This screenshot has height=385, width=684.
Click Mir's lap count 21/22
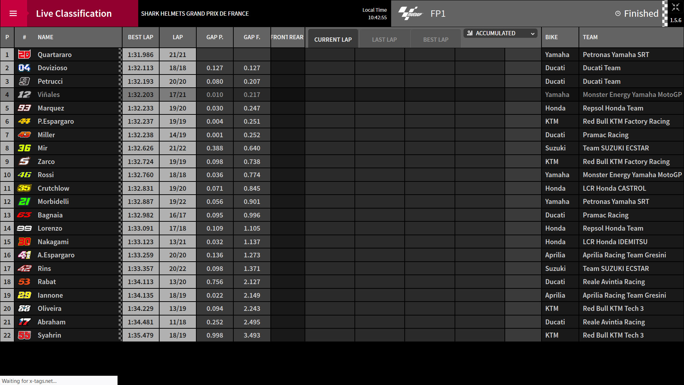point(178,148)
